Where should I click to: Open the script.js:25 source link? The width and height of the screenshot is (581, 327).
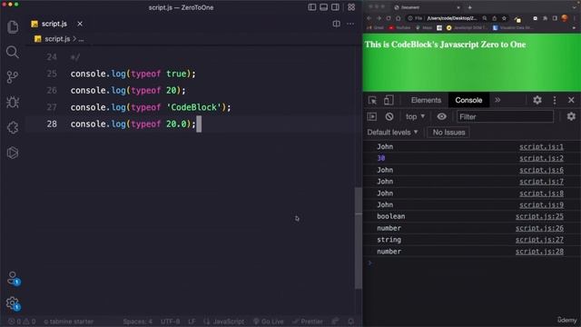tap(539, 216)
